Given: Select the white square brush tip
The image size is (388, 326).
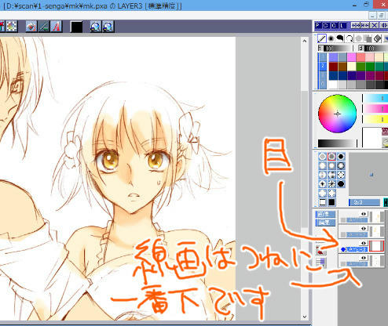Looking at the screenshot, I should (323, 202).
